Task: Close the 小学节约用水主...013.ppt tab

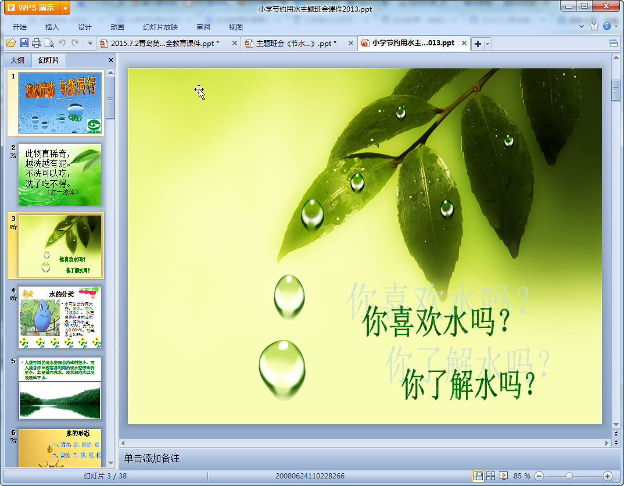Action: (464, 43)
